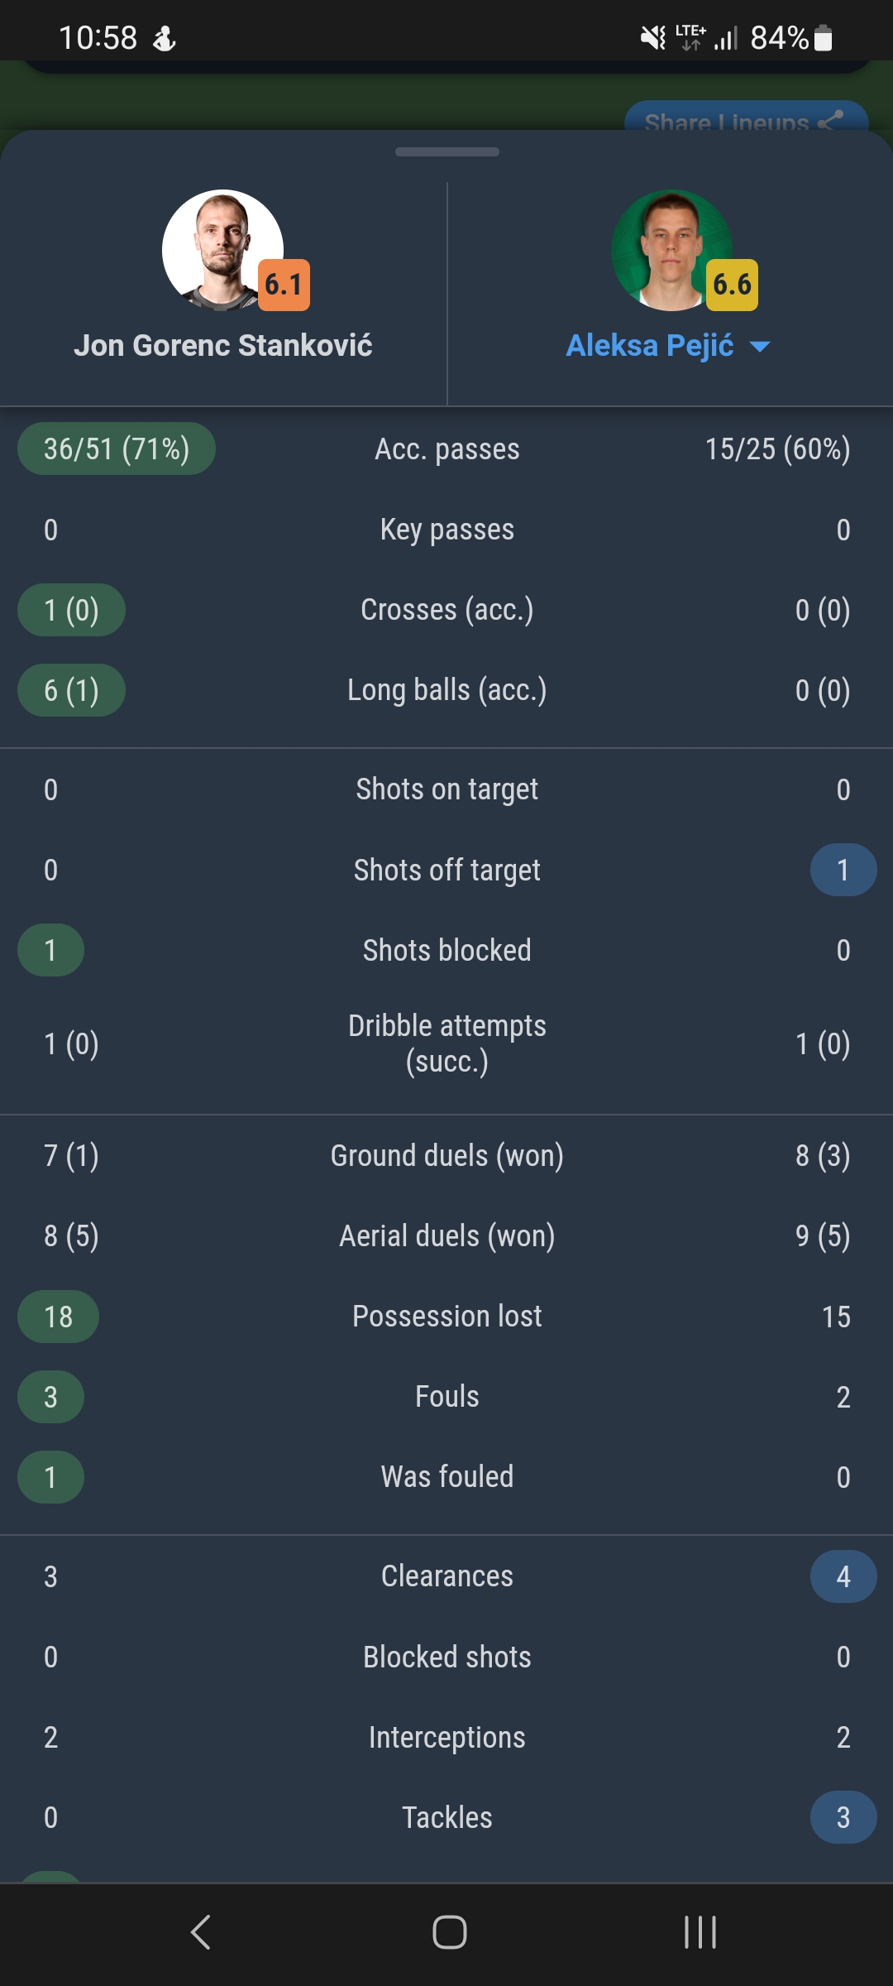Tap the Android back navigation icon

click(x=201, y=1933)
